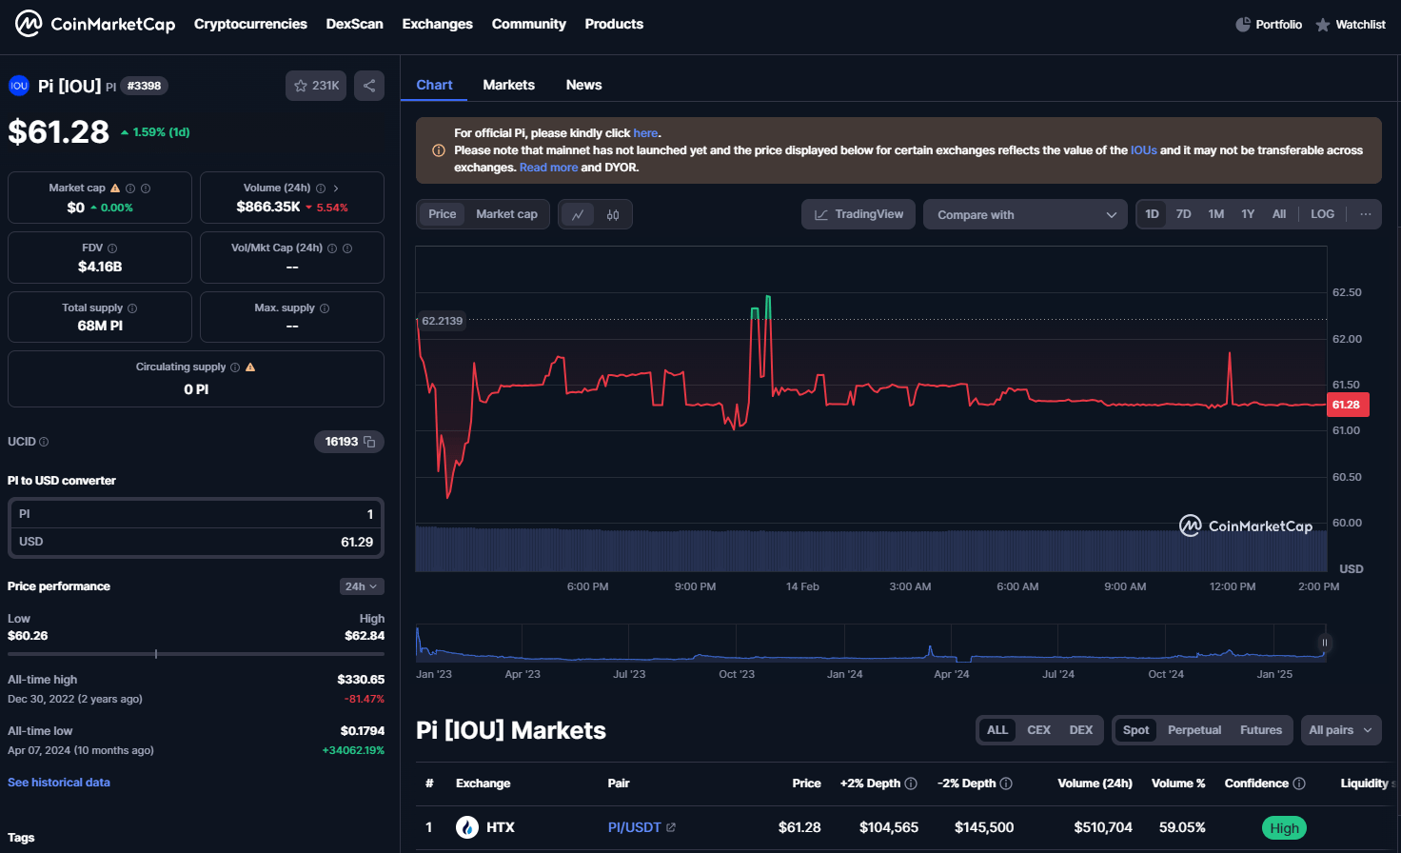Click official Pi 'here' link

coord(645,133)
